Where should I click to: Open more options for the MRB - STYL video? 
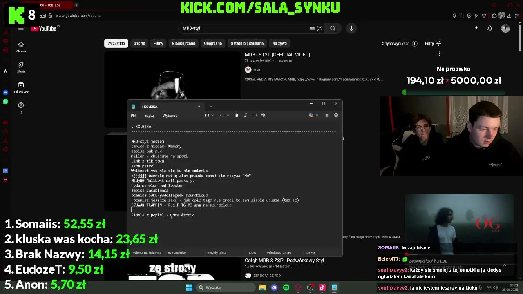(x=439, y=54)
